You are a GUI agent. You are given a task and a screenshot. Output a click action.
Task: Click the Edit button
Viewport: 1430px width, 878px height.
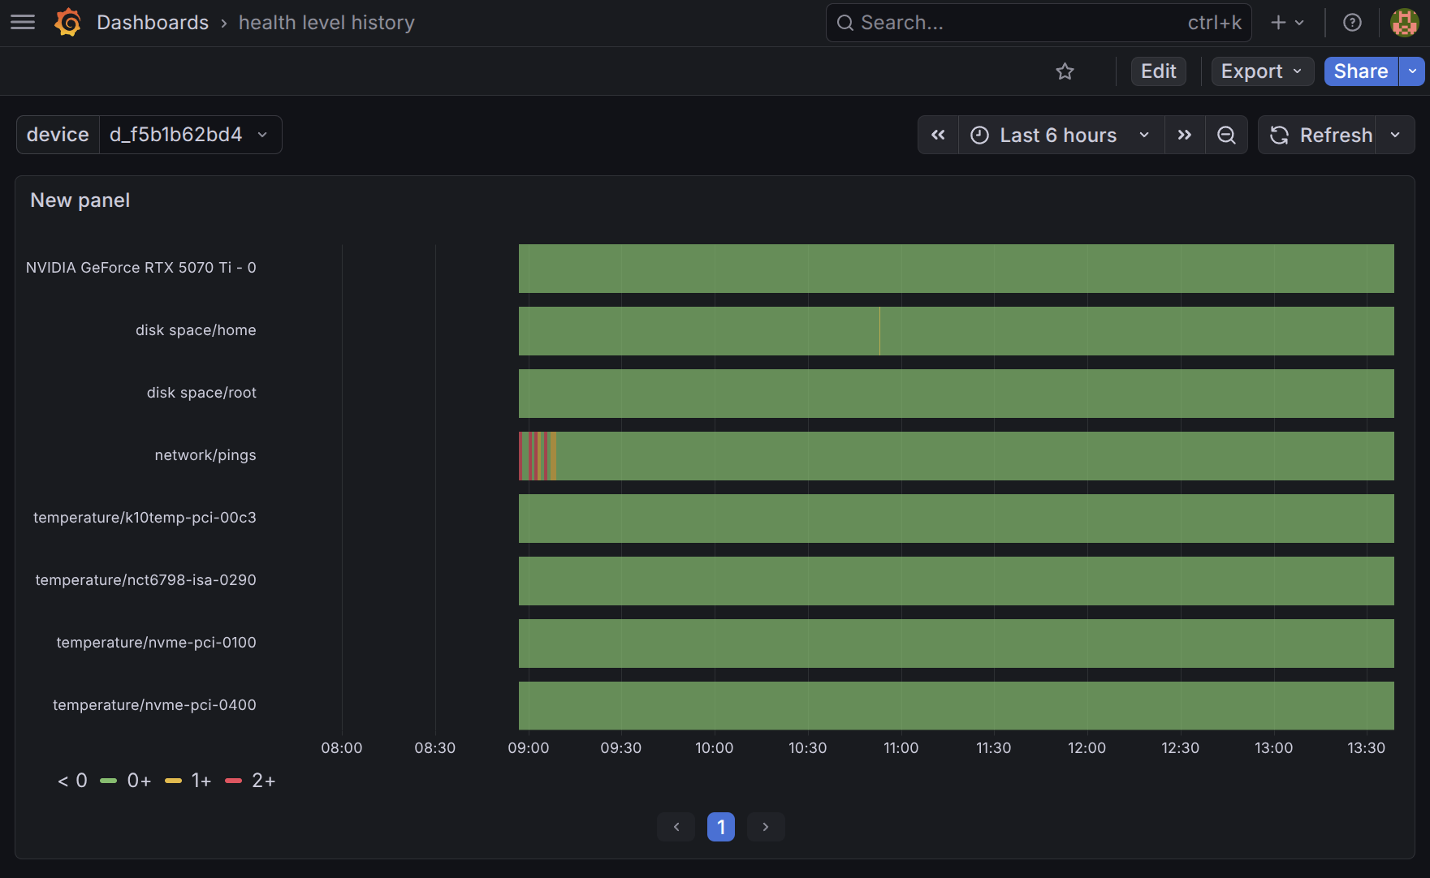[1158, 71]
